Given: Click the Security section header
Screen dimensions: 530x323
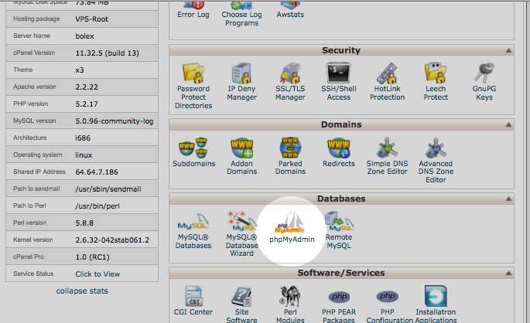Looking at the screenshot, I should 341,50.
